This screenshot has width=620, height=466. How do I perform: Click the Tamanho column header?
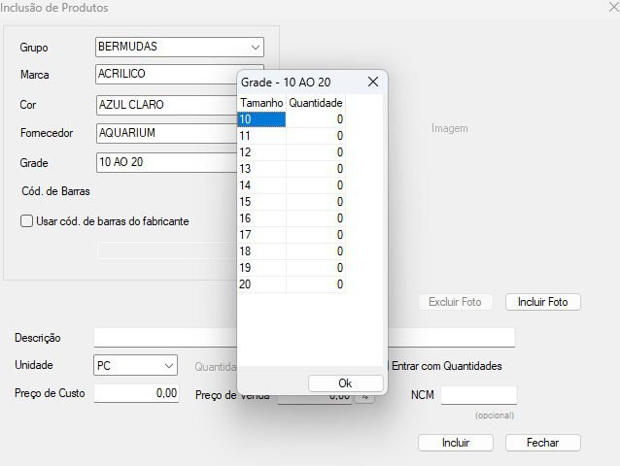261,103
